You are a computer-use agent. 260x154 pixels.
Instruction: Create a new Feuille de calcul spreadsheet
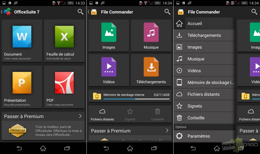coord(64,41)
